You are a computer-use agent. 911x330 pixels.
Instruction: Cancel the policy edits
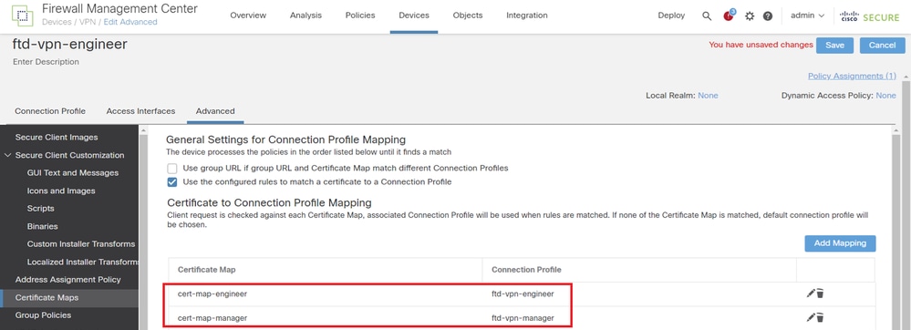pyautogui.click(x=882, y=46)
